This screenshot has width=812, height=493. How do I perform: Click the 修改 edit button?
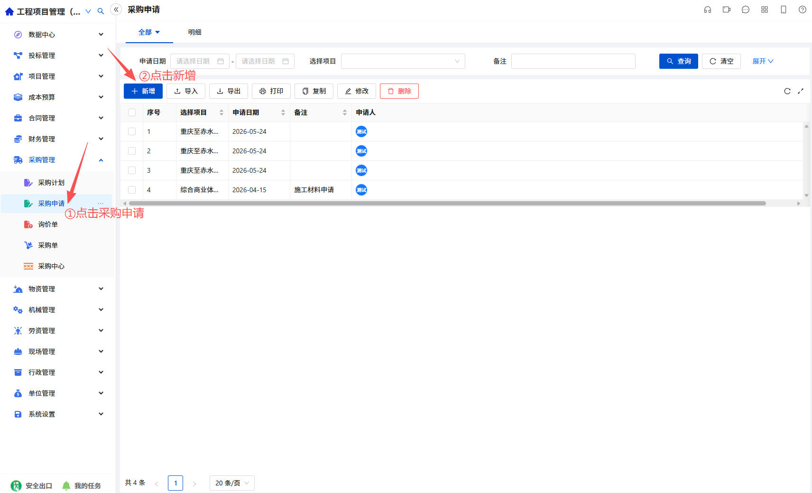click(357, 91)
